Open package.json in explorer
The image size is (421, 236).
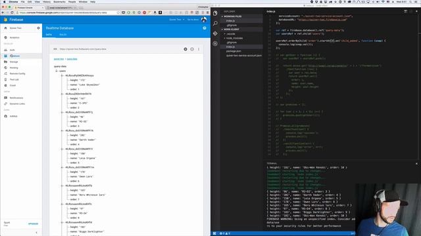(x=234, y=51)
